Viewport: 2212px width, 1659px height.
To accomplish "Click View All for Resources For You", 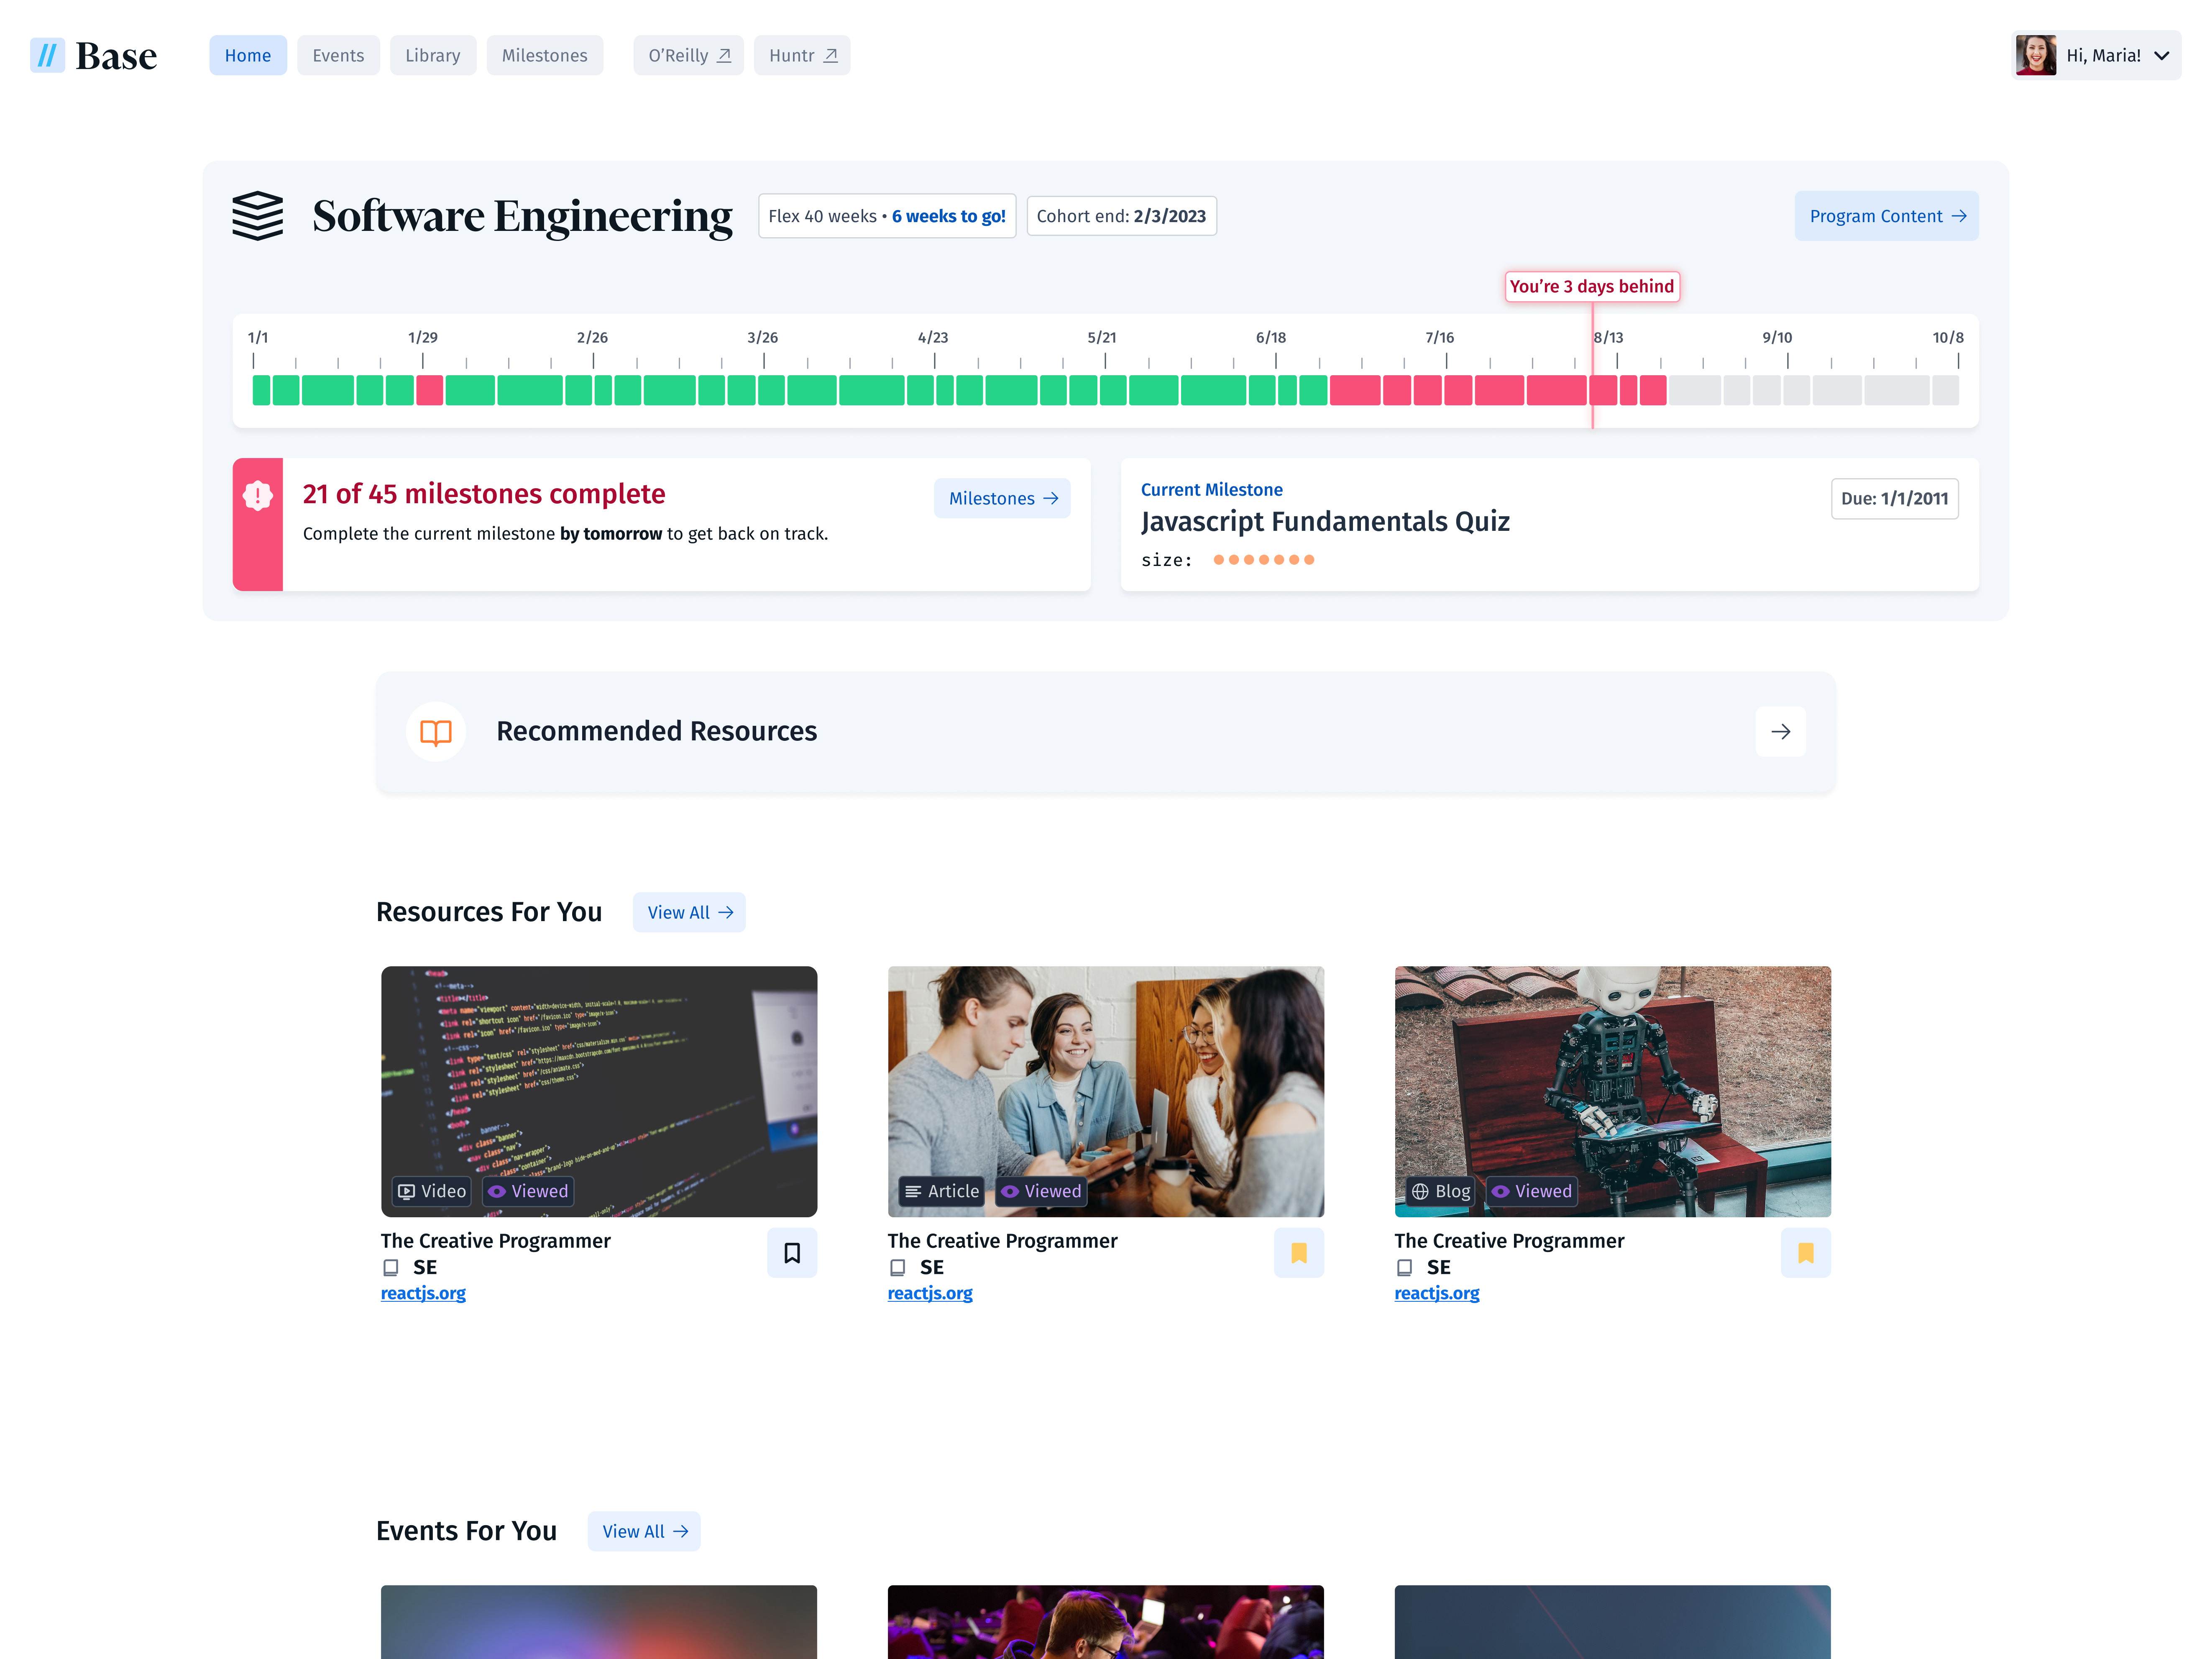I will 689,912.
